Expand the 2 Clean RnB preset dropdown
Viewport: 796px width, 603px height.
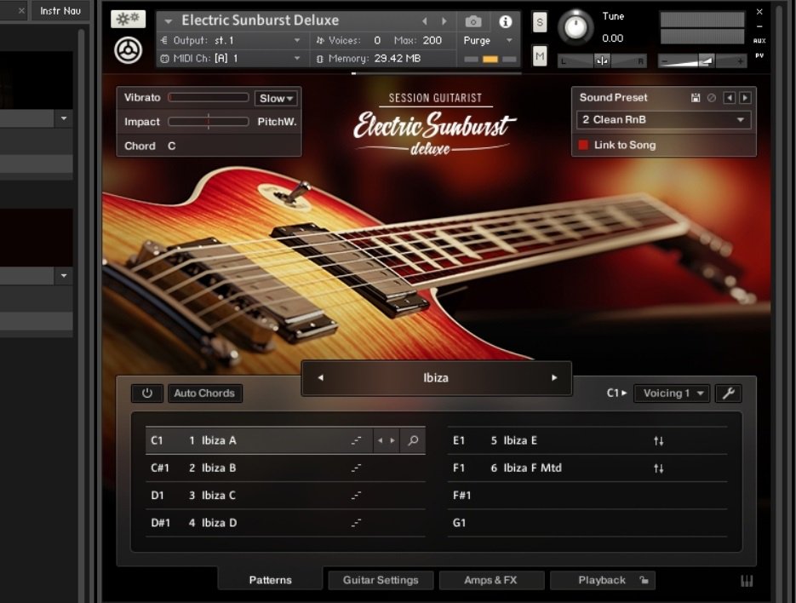click(663, 120)
